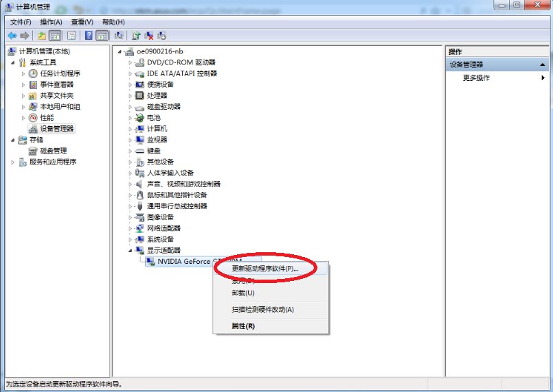Viewport: 553px width, 392px height.
Task: Click the imaging devices camera icon
Action: (x=139, y=217)
